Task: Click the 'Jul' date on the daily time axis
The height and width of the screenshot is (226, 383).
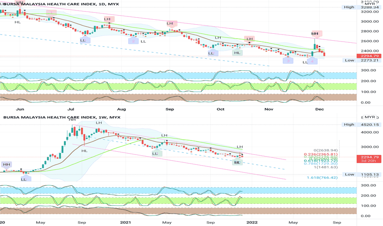Action: [71, 109]
